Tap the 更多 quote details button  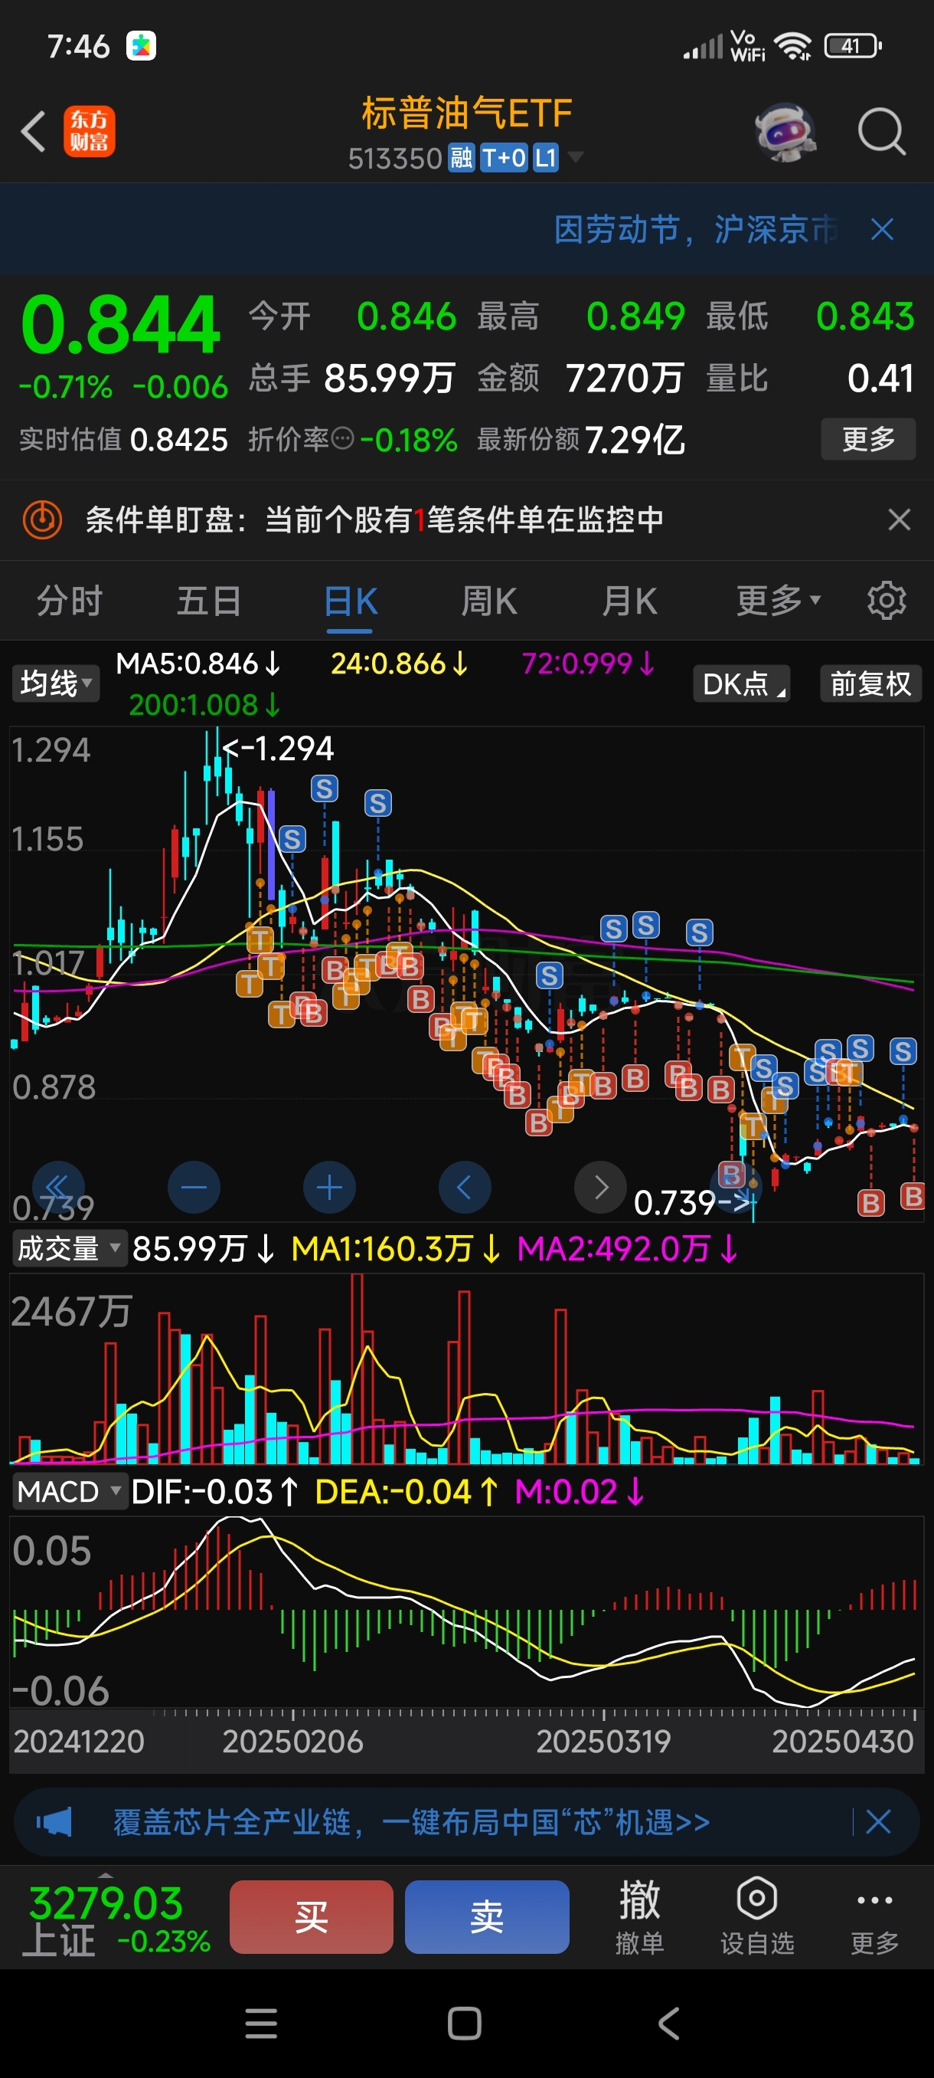click(868, 439)
